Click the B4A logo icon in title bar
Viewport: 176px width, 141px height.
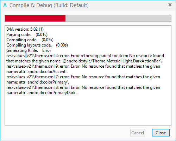click(x=5, y=5)
